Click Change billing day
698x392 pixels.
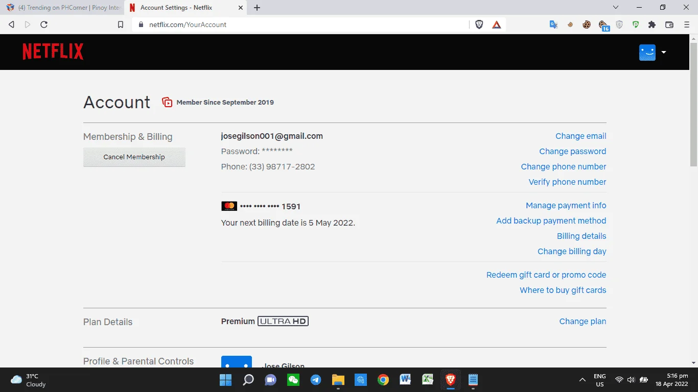coord(572,252)
